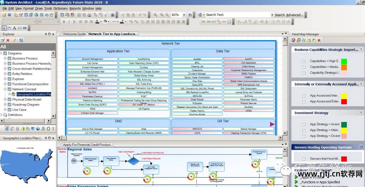Click the green refresh arrows icon in Heat Map Manager

tap(304, 40)
